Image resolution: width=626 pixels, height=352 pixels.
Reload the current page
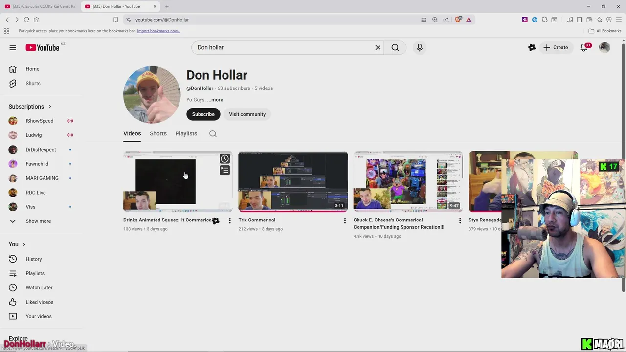coord(26,20)
